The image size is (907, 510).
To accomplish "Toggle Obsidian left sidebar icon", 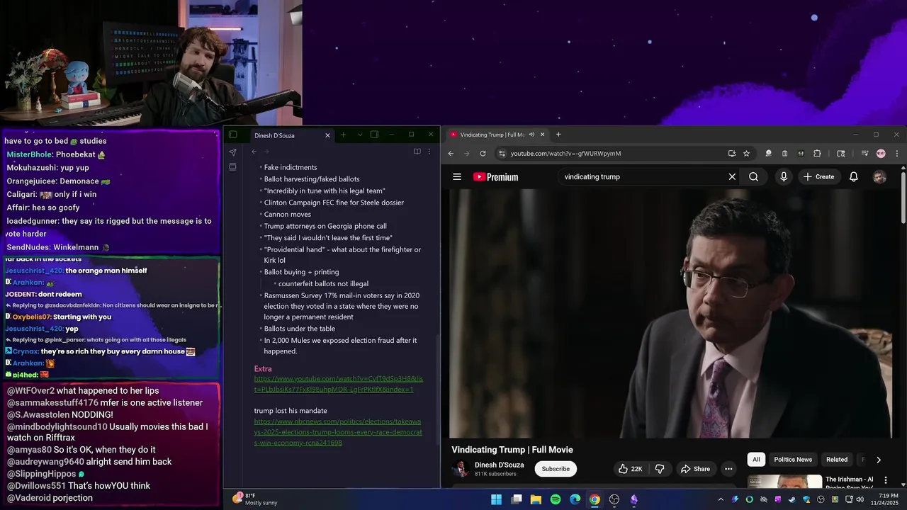I will click(232, 135).
